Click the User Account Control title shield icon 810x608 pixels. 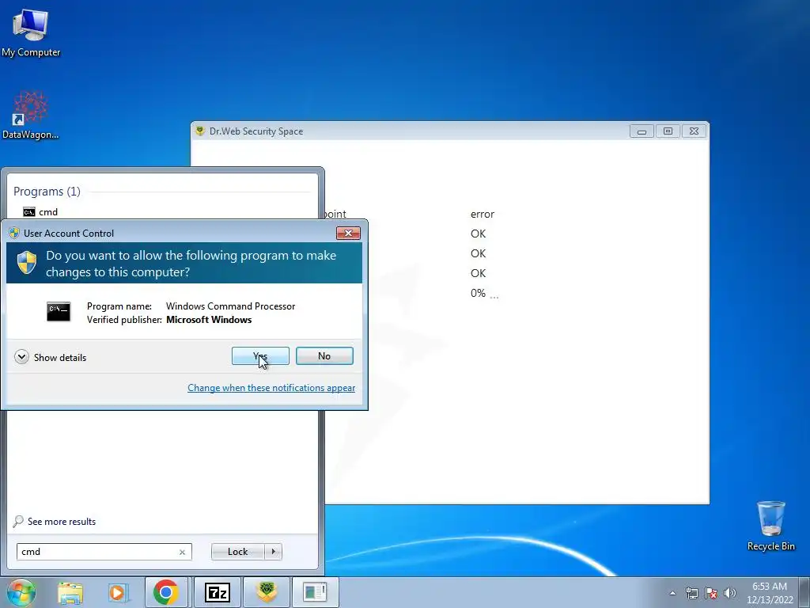[x=14, y=234]
